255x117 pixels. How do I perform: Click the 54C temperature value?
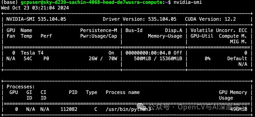click(28, 58)
